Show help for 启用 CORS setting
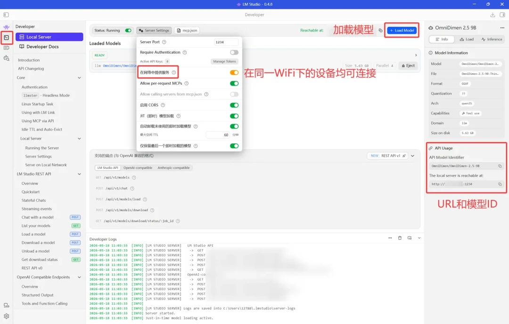This screenshot has width=509, height=324. (163, 105)
